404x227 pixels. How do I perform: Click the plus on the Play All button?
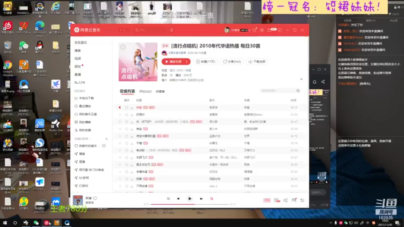pyautogui.click(x=187, y=62)
